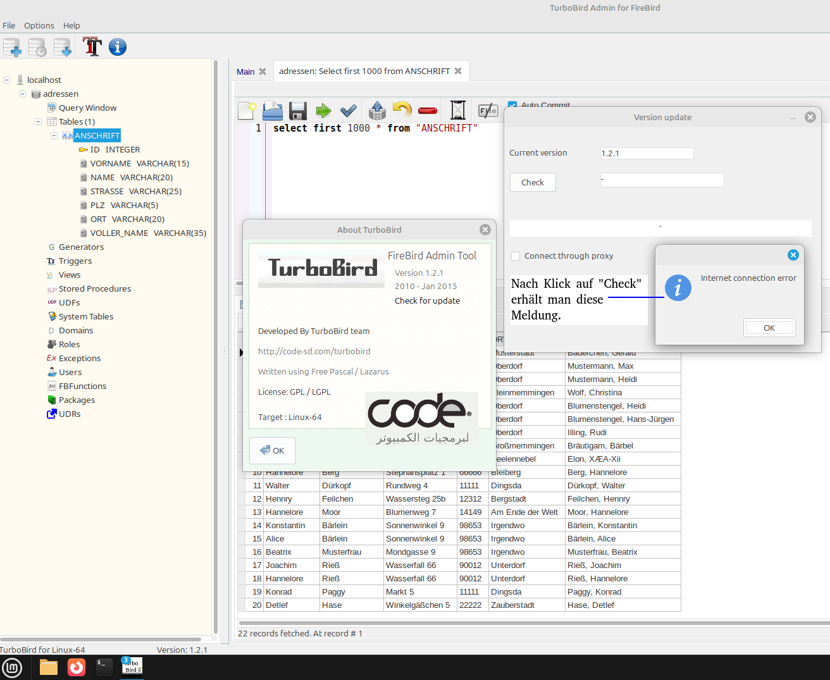Collapse the Tables (1) node
Image resolution: width=830 pixels, height=680 pixels.
pyautogui.click(x=38, y=122)
